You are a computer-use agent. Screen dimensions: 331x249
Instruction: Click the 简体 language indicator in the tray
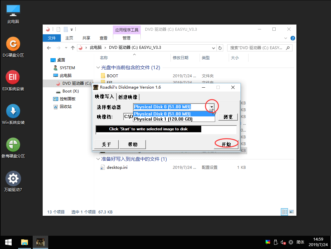pyautogui.click(x=300, y=242)
